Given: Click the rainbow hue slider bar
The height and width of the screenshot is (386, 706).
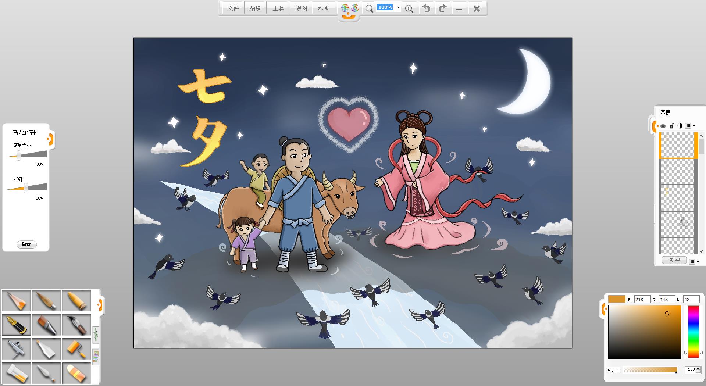Looking at the screenshot, I should click(x=693, y=332).
